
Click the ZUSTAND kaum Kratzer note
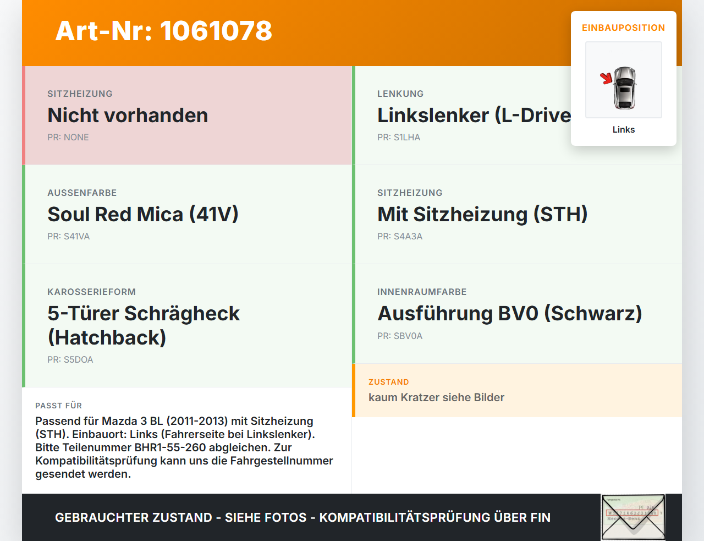517,390
